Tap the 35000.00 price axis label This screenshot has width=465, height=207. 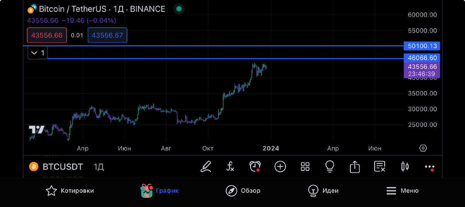422,93
